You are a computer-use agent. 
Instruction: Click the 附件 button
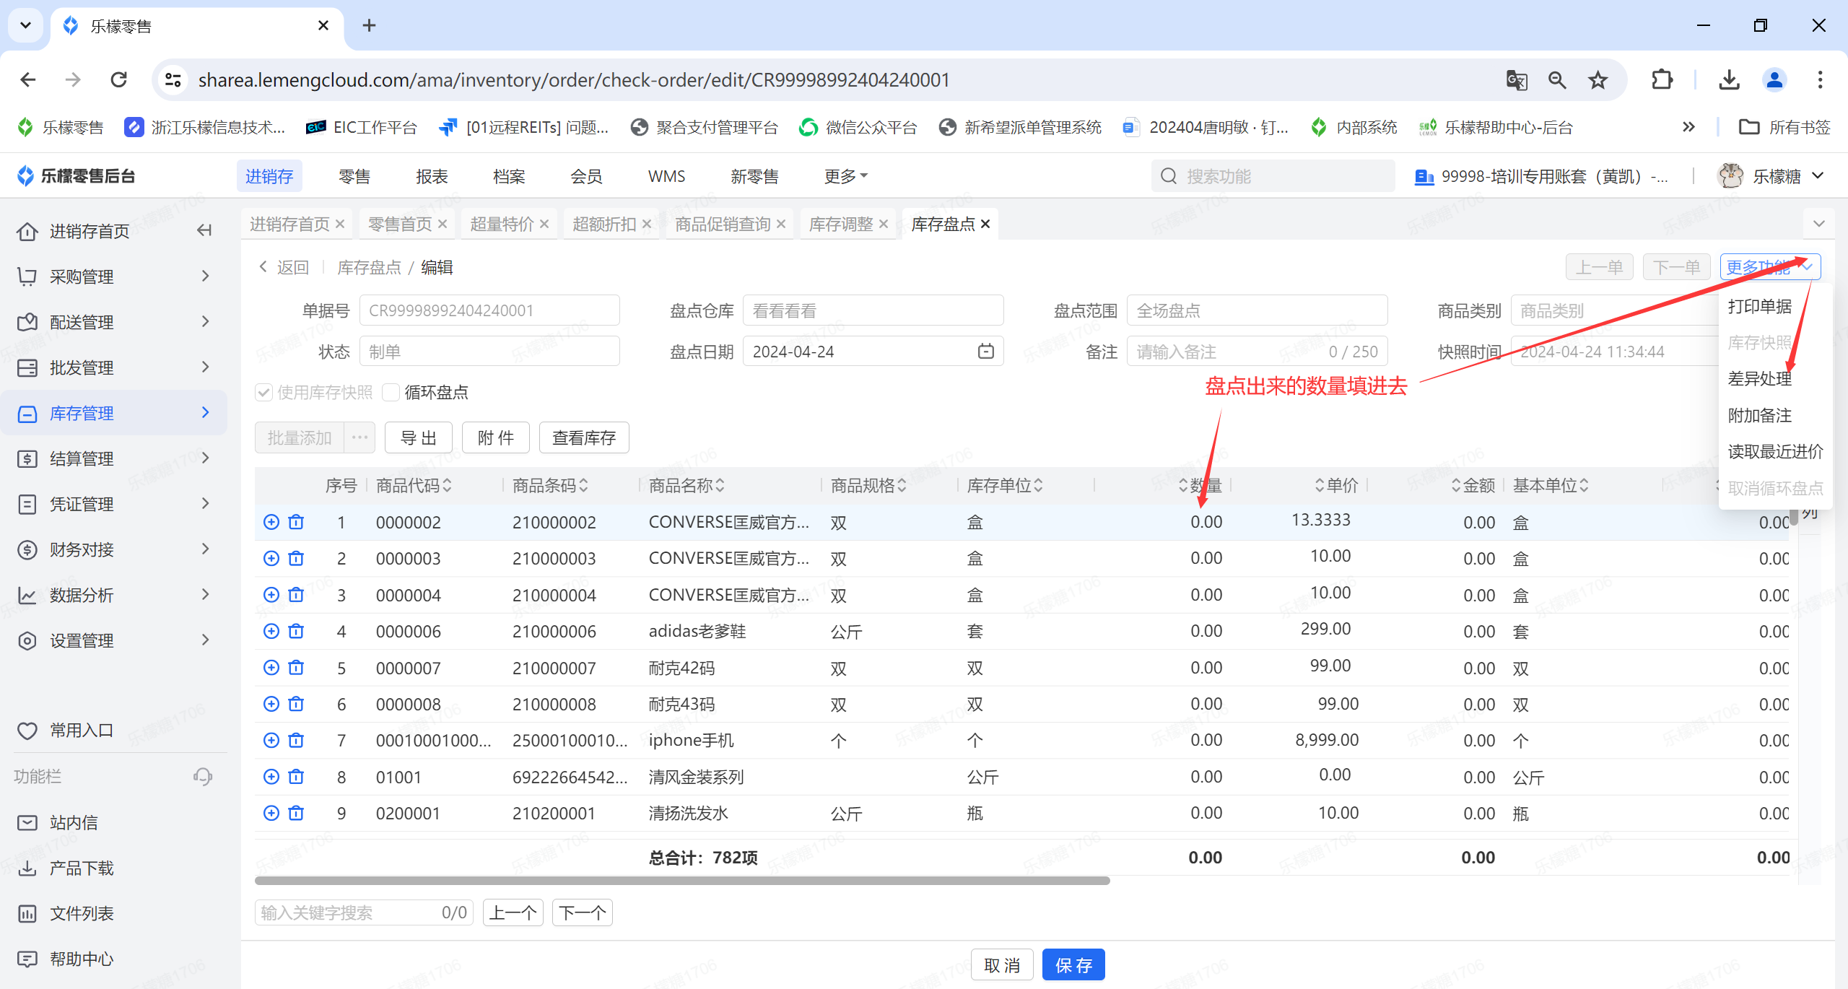(x=496, y=437)
